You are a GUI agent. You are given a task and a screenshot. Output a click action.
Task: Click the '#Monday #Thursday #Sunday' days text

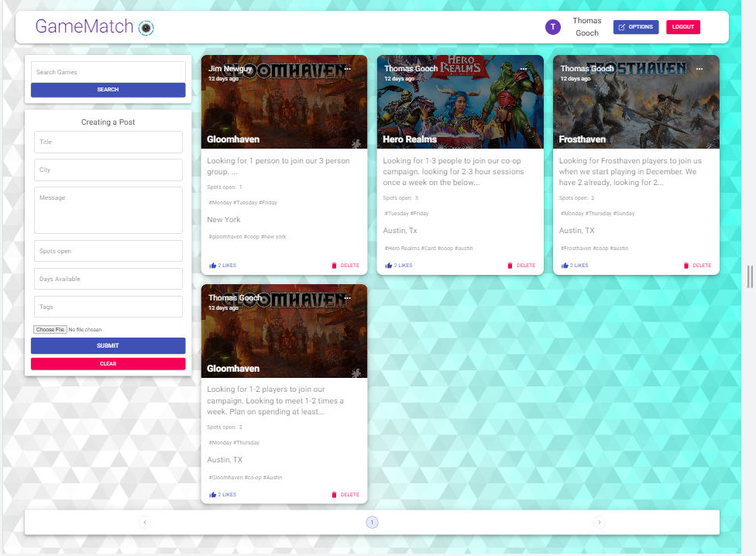tap(597, 214)
